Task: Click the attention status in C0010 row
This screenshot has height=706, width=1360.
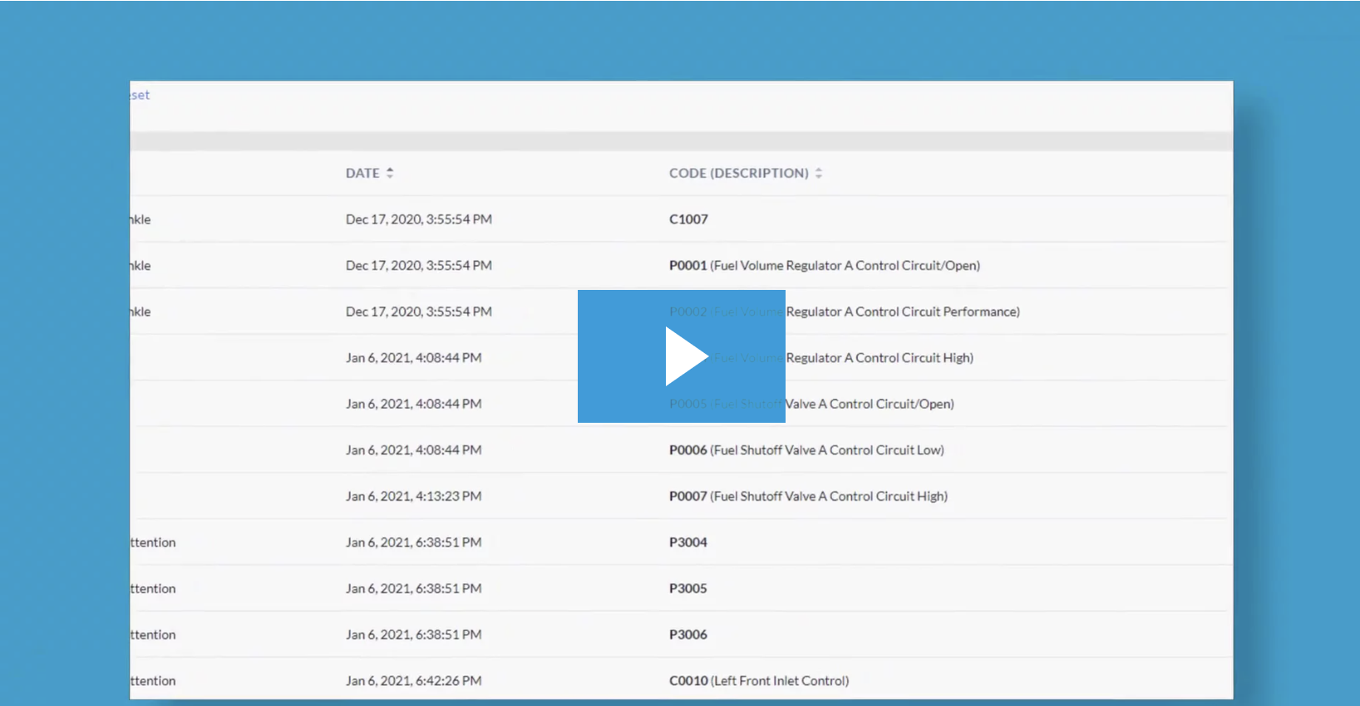Action: (x=153, y=681)
